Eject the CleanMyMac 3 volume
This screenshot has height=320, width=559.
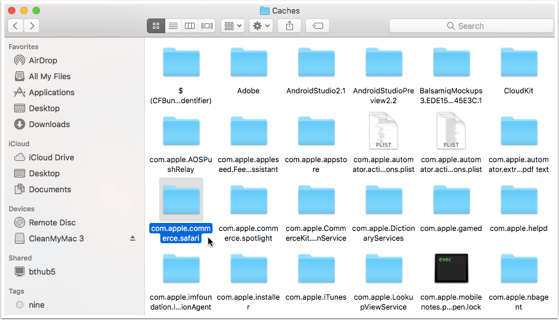pos(133,238)
